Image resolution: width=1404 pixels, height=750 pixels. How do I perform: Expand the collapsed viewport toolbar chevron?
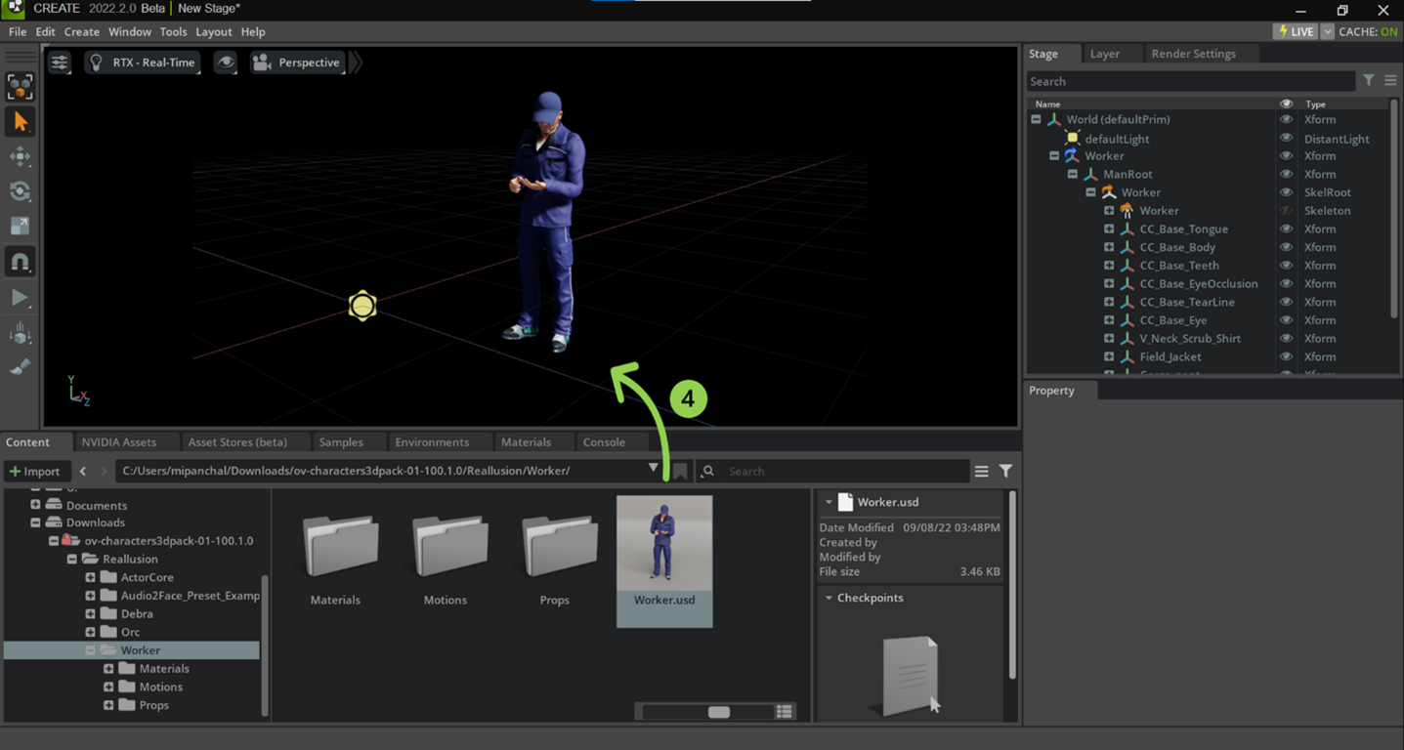357,62
